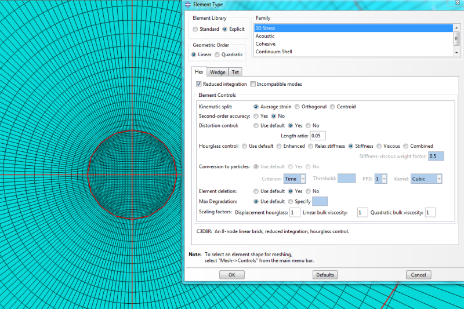Set Max Degradation to Specify
464x309 pixels.
291,202
